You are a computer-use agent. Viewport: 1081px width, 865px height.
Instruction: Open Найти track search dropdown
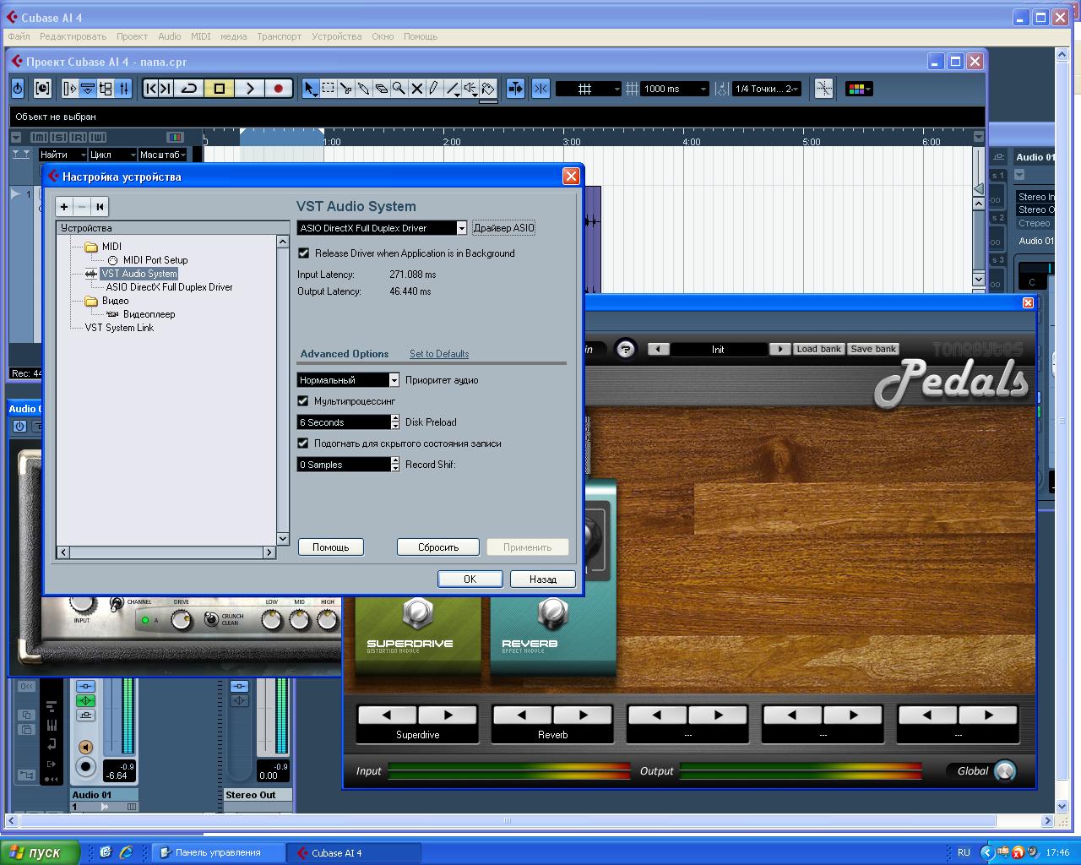[62, 155]
